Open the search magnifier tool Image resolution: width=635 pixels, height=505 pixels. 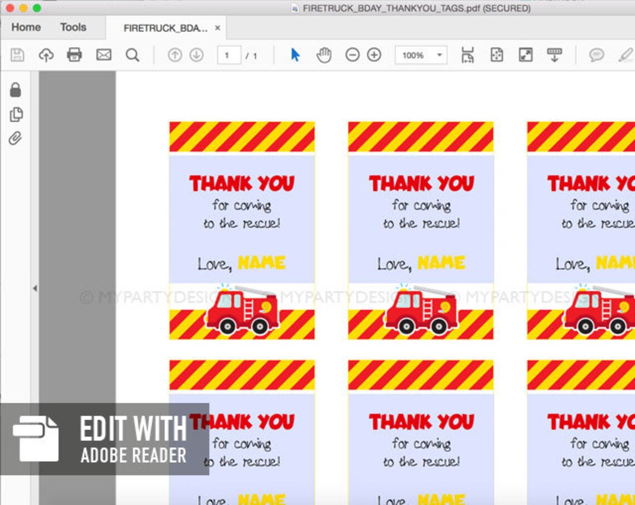133,55
